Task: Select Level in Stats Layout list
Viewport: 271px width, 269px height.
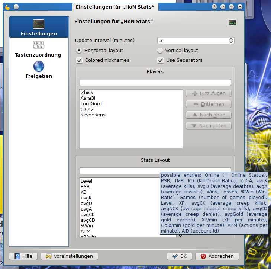Action: 120,181
